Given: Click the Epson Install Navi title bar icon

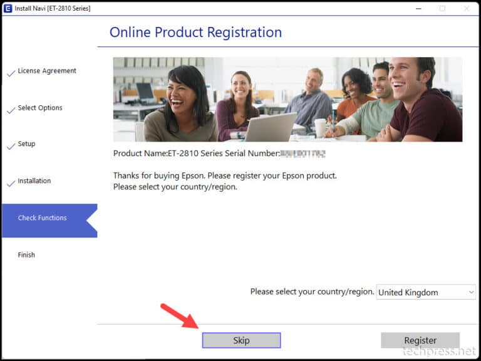Looking at the screenshot, I should pos(8,8).
